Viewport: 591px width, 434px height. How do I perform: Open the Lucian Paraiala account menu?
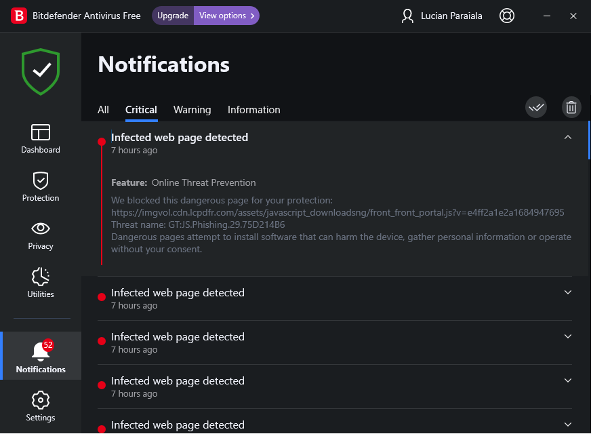point(442,16)
